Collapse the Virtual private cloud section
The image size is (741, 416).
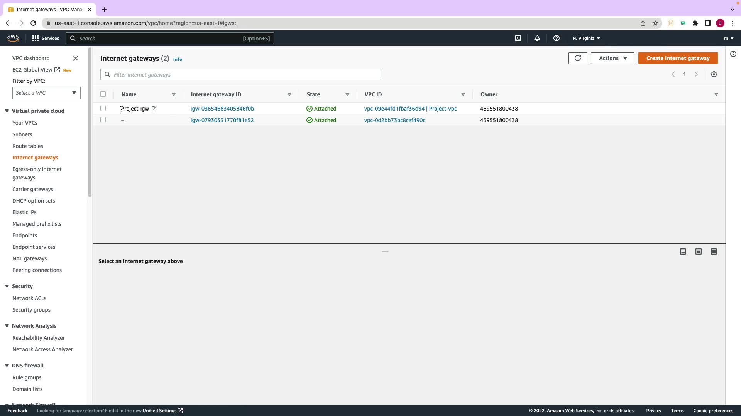[x=7, y=111]
